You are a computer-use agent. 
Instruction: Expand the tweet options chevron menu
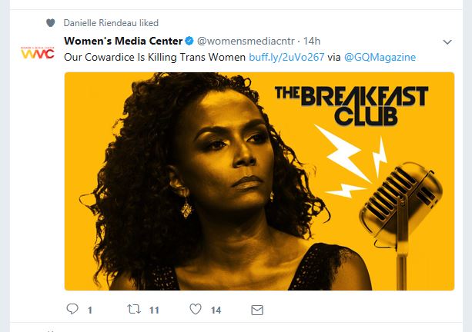pyautogui.click(x=447, y=41)
